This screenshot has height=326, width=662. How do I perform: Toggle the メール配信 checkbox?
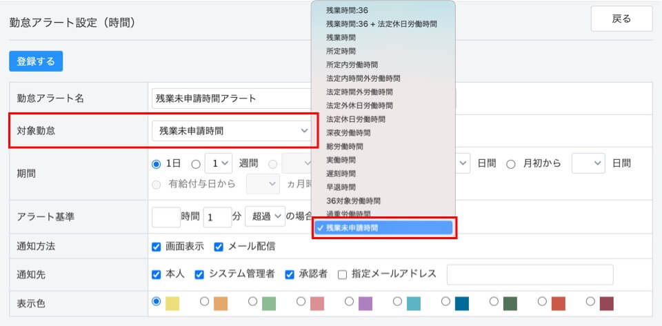coord(219,246)
